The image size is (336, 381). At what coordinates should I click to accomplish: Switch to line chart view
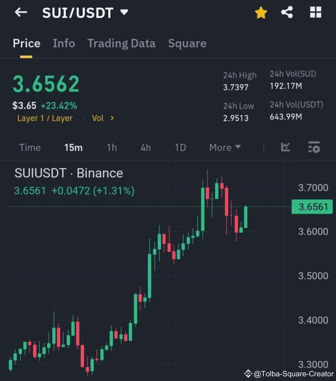click(285, 148)
